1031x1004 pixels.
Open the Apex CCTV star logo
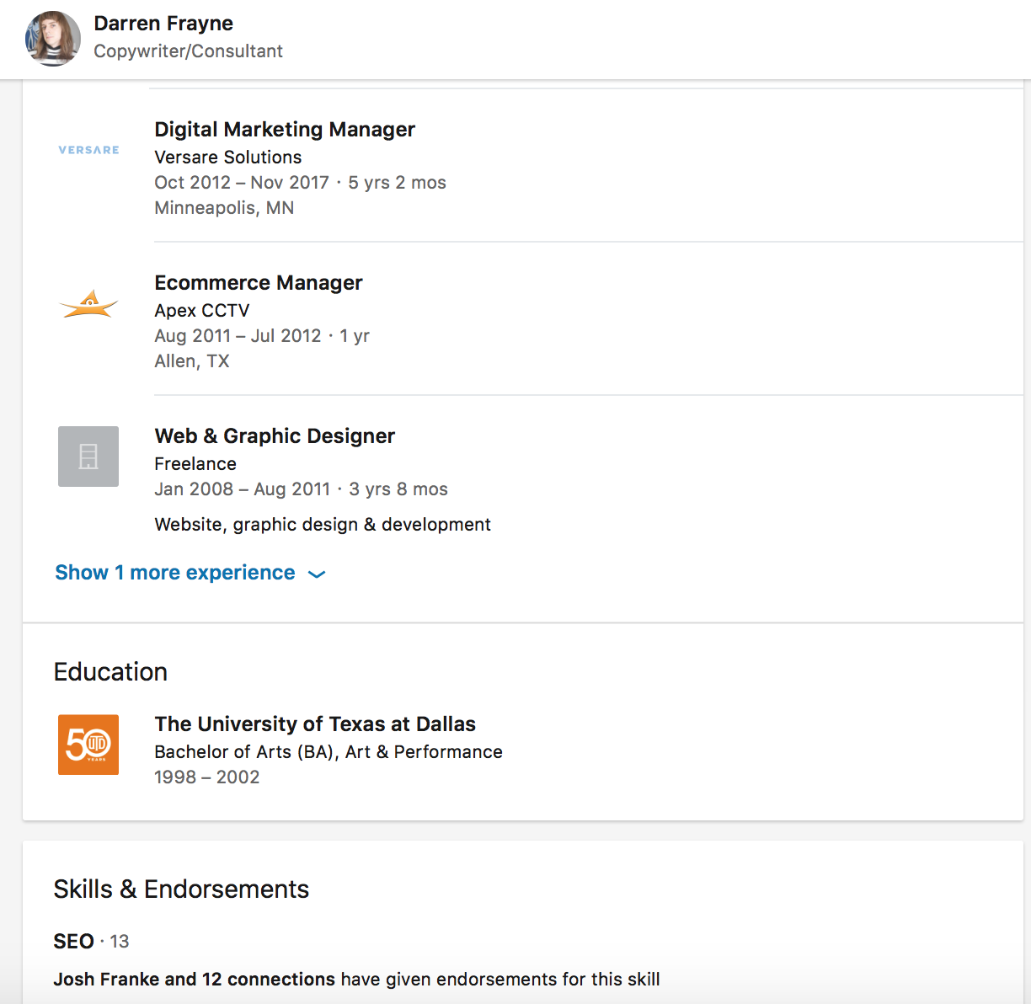pyautogui.click(x=88, y=303)
